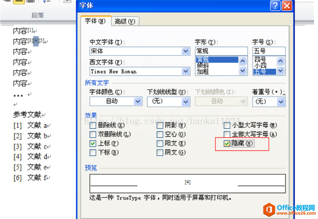Click the 字形 input field showing 常规
Screen dimensions: 318x219
point(221,51)
